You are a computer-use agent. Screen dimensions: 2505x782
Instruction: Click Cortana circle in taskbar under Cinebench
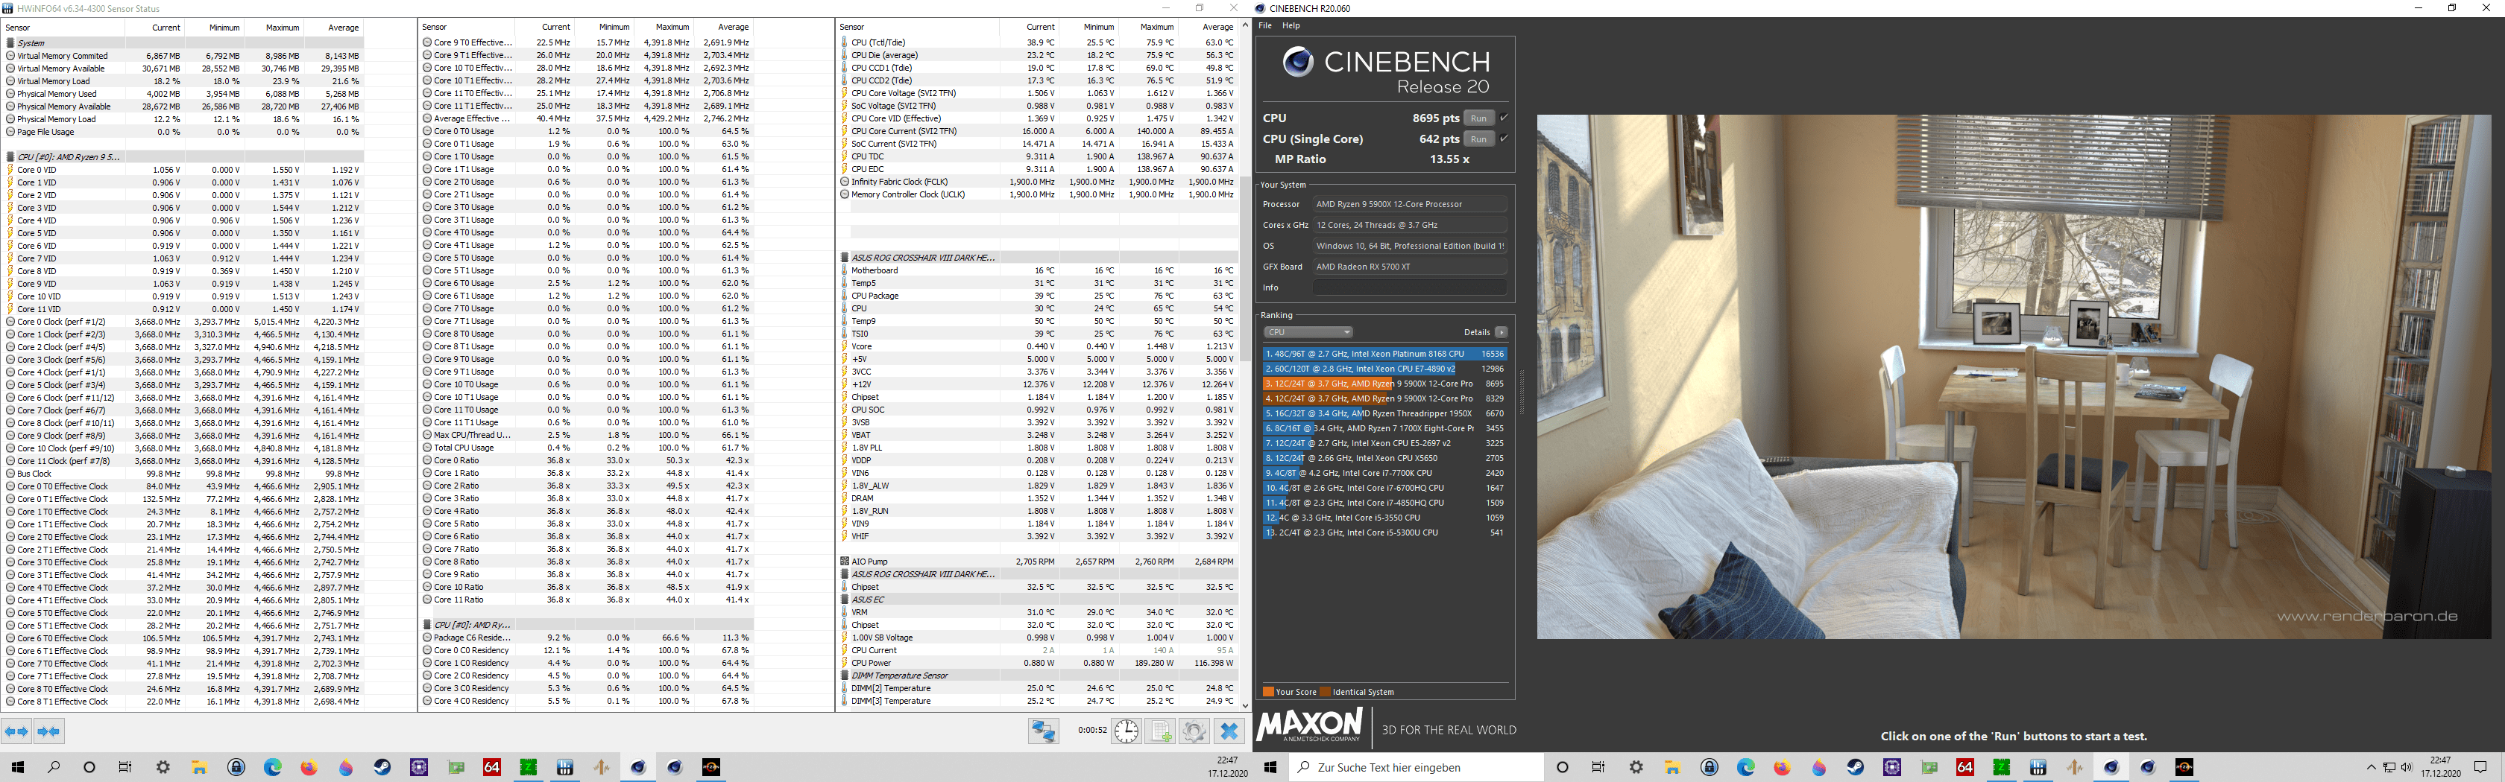pyautogui.click(x=1563, y=767)
